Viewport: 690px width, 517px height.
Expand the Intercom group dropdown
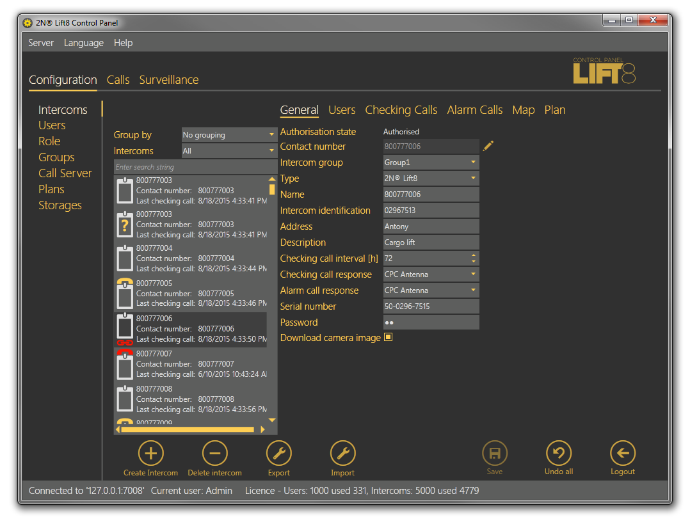tap(431, 163)
